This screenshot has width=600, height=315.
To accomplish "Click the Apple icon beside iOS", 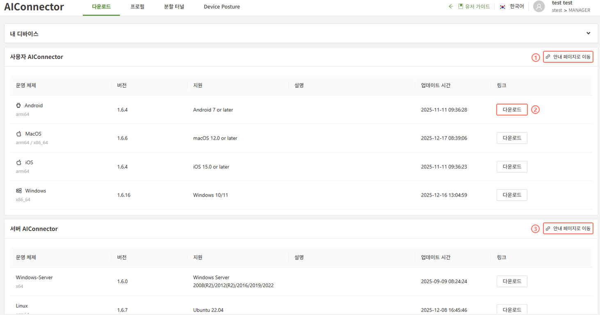I will point(19,163).
